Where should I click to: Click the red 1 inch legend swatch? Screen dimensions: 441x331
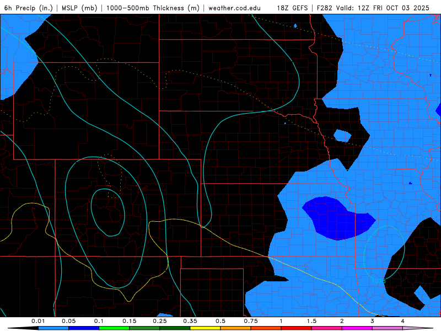297,328
